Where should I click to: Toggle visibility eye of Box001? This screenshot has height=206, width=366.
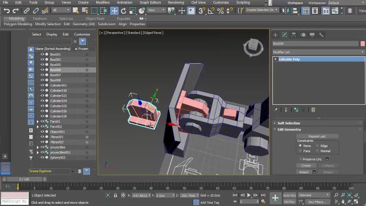point(42,54)
